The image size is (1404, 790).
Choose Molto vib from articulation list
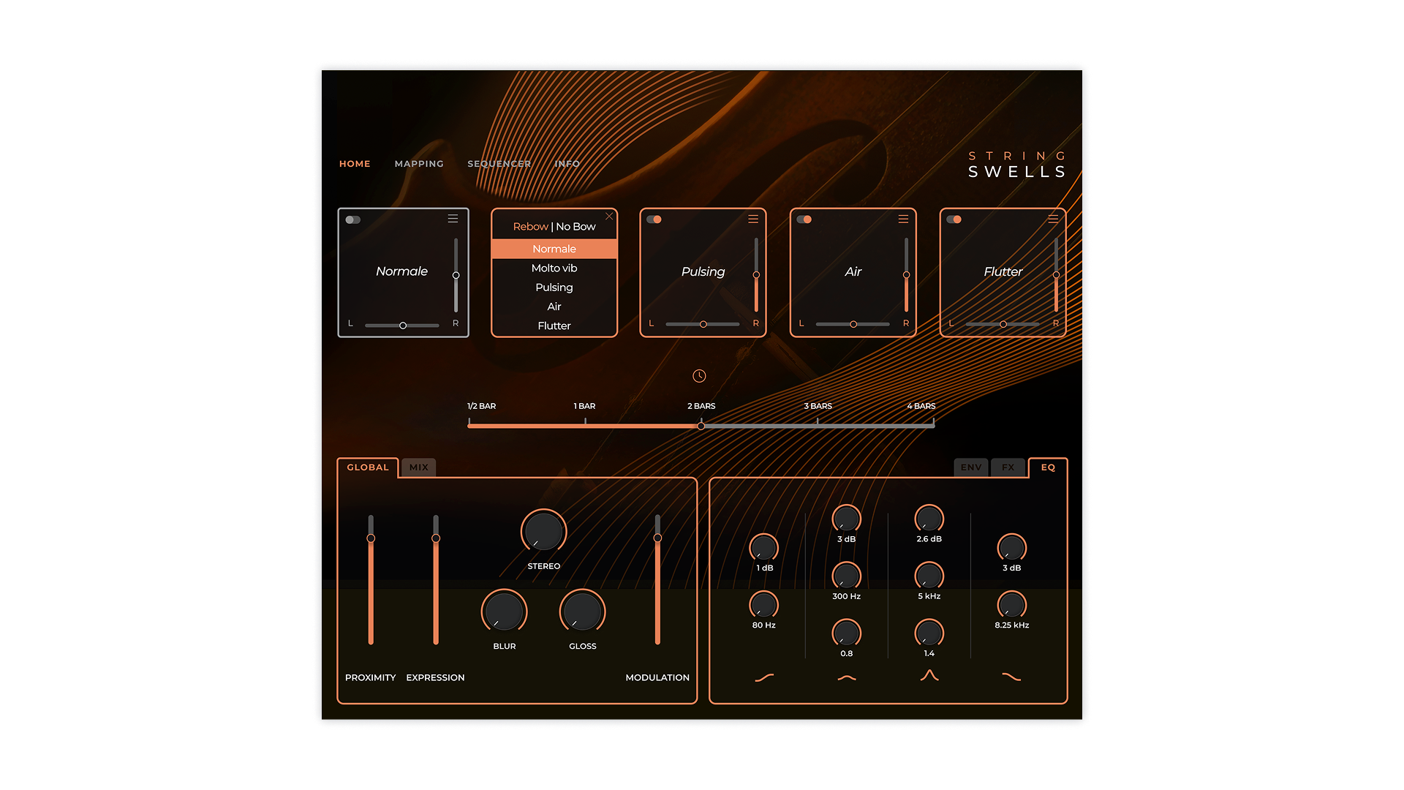554,268
